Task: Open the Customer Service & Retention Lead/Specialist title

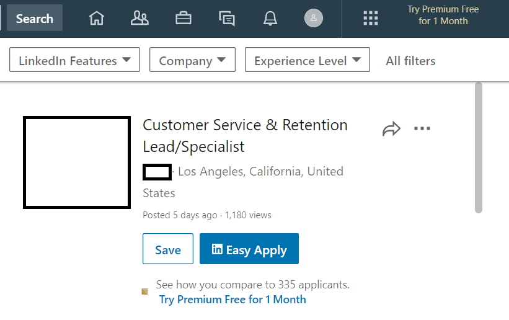Action: pos(245,136)
